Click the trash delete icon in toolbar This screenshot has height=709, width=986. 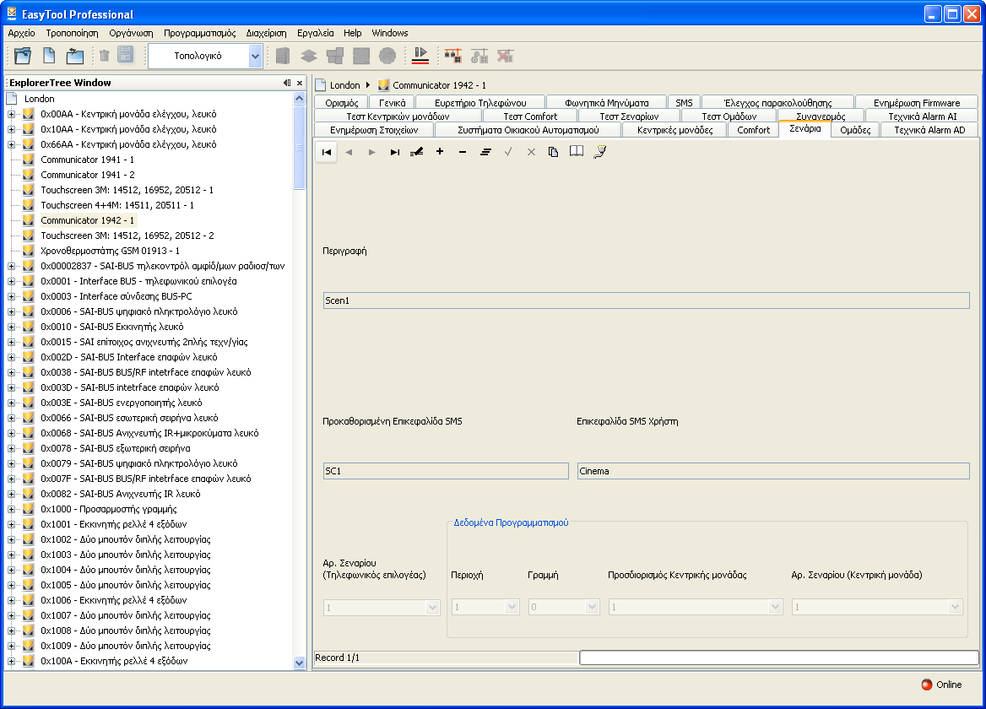pyautogui.click(x=105, y=56)
